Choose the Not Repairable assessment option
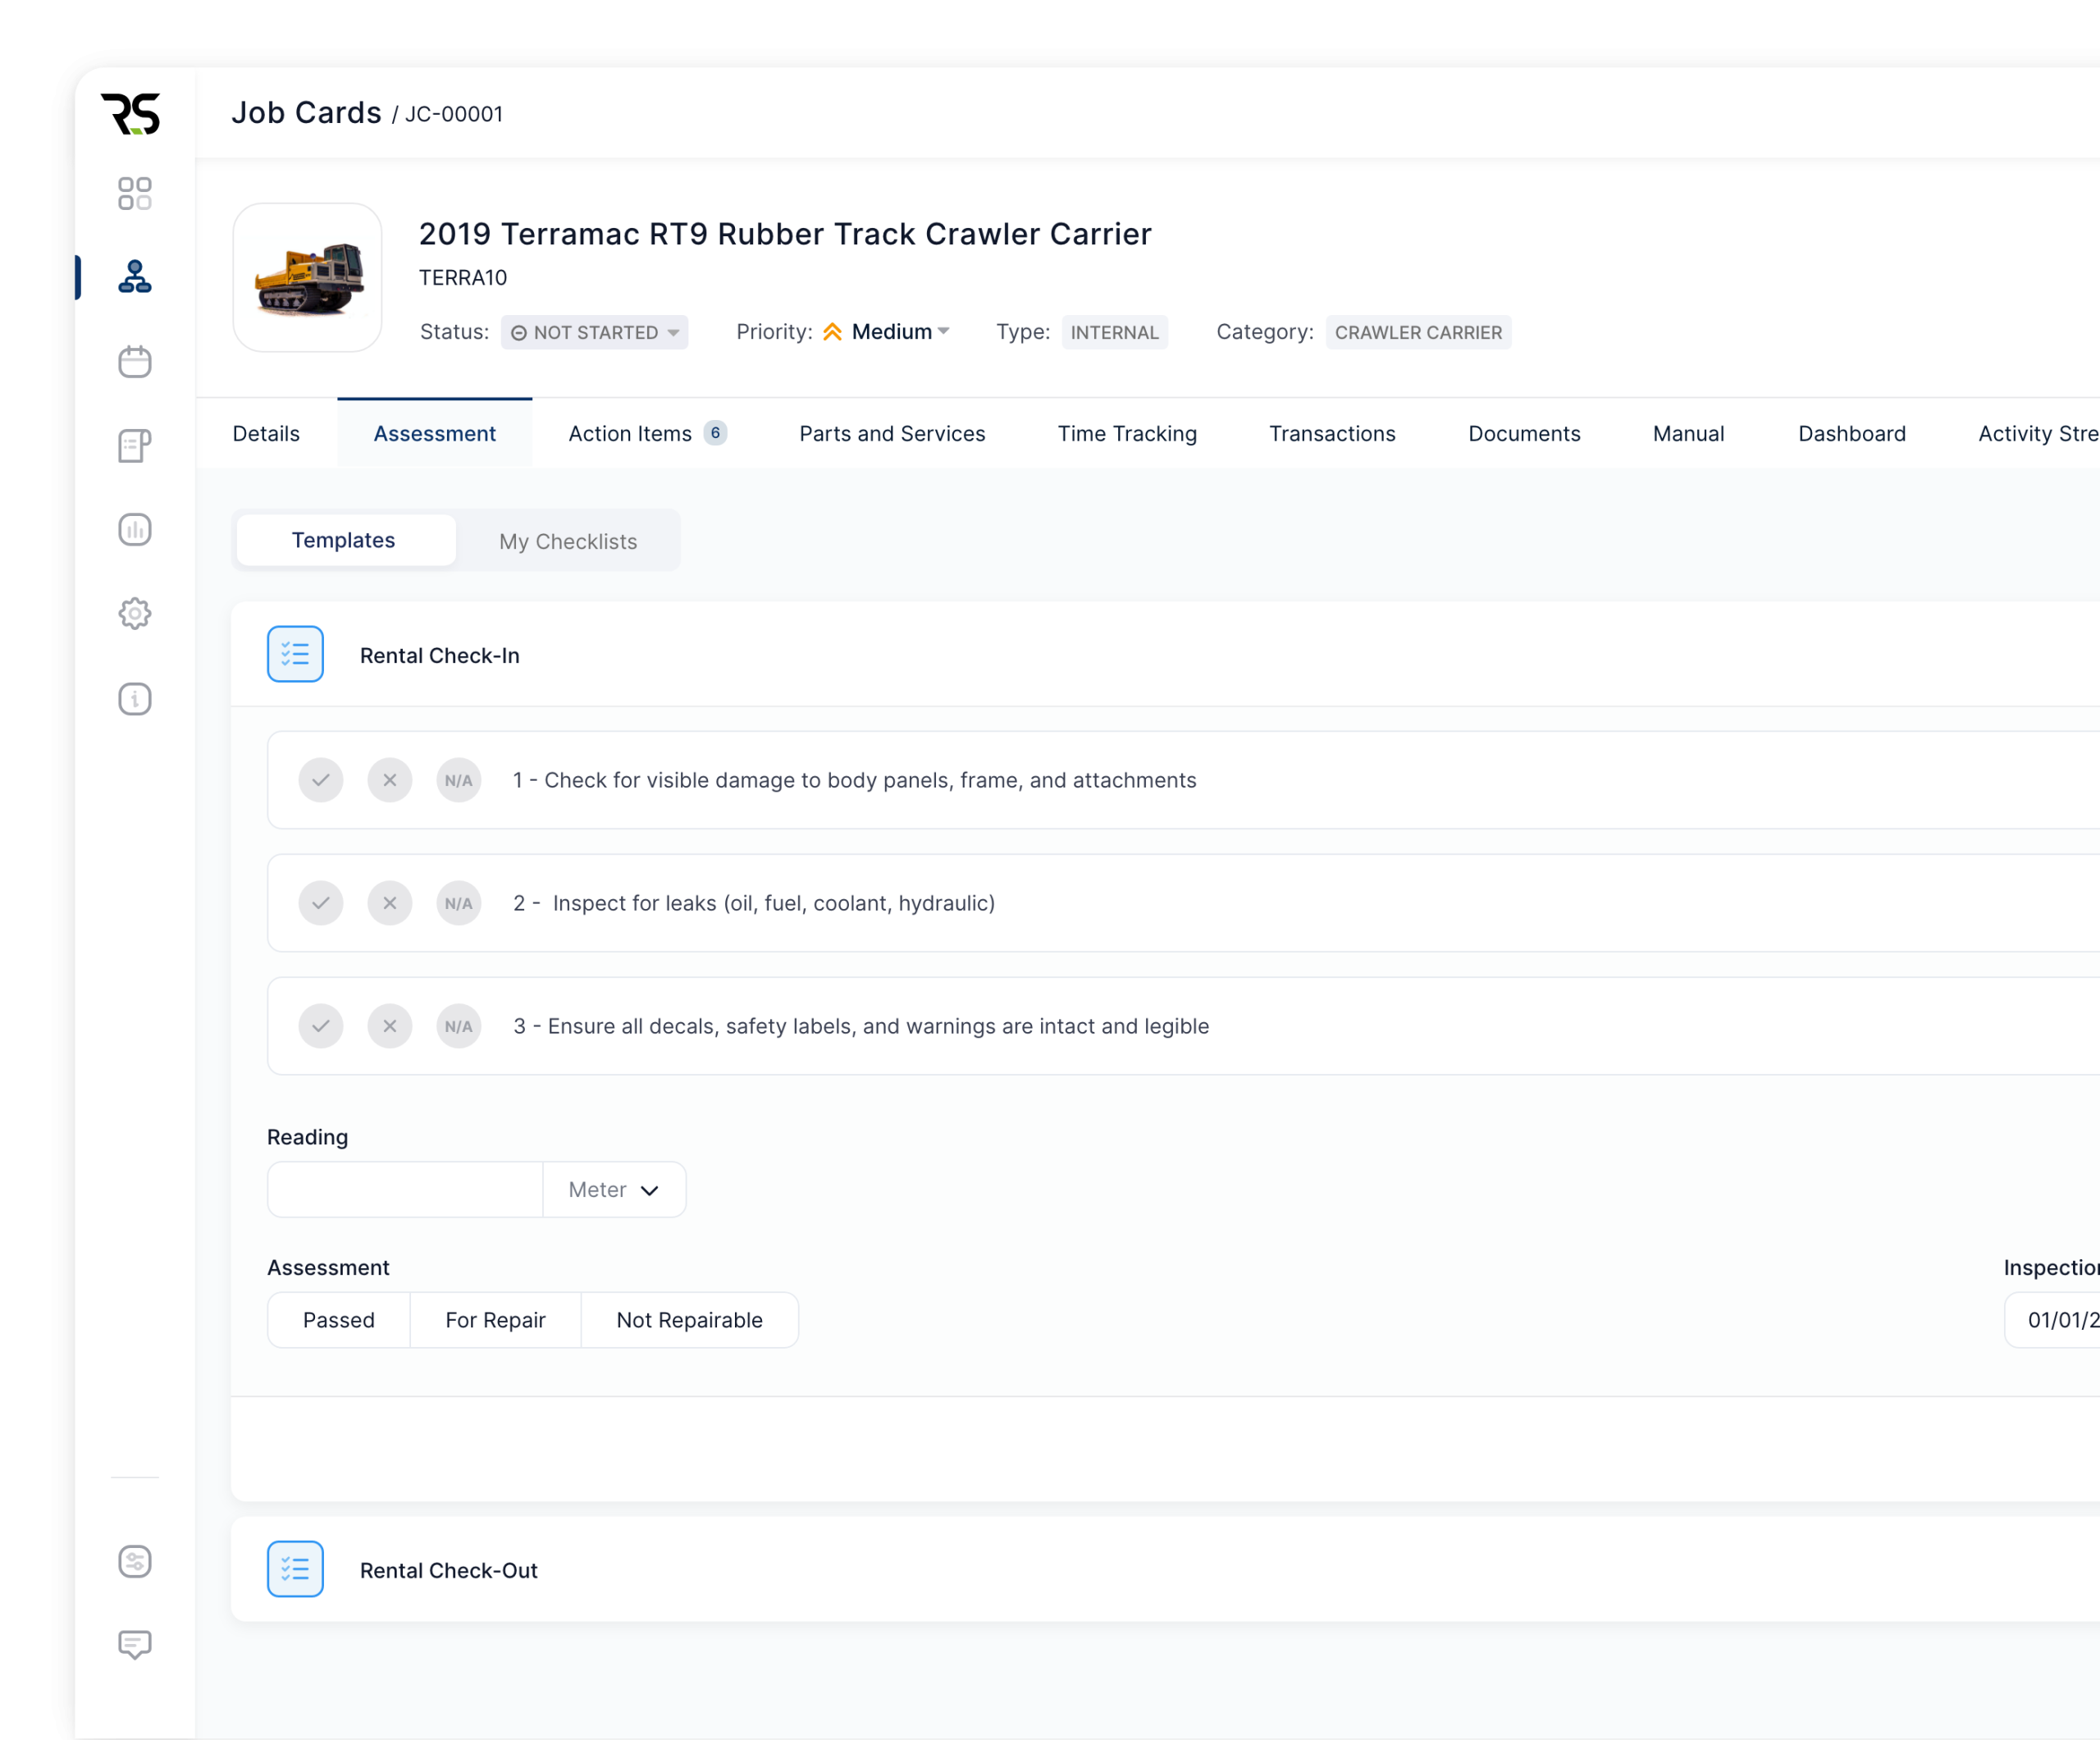2100x1740 pixels. point(689,1319)
